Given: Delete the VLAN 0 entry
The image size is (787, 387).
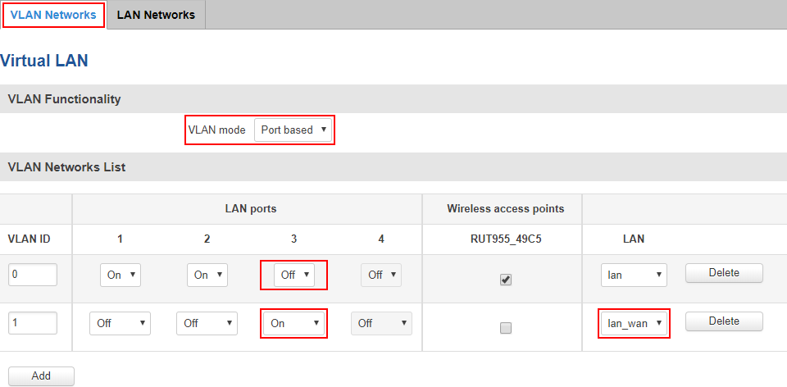Looking at the screenshot, I should 724,273.
